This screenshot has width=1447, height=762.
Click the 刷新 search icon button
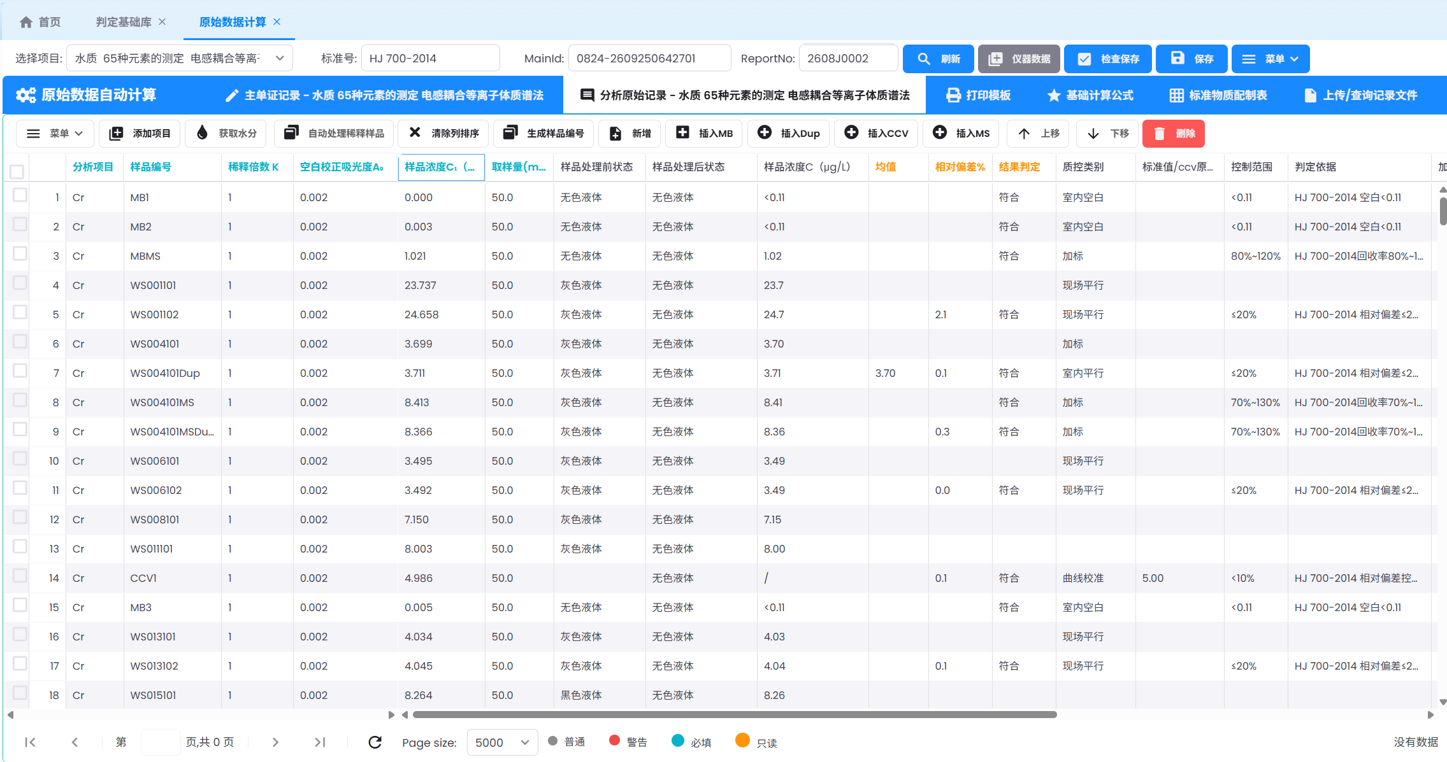point(938,59)
